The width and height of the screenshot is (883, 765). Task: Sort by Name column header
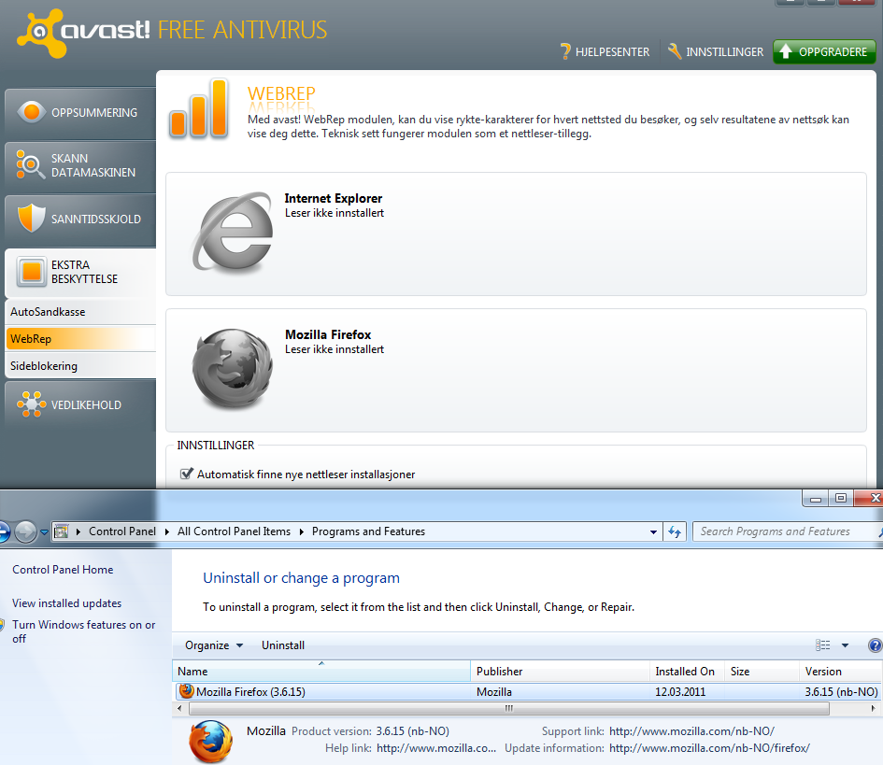click(321, 671)
